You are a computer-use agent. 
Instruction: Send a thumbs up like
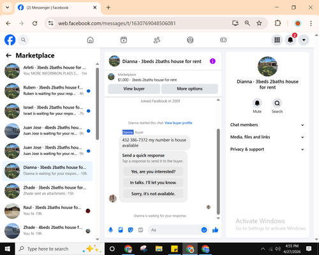point(215,229)
